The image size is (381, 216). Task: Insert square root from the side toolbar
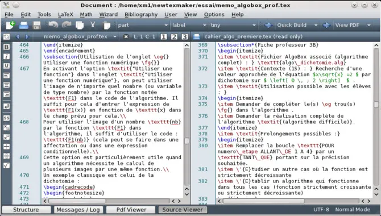7,165
